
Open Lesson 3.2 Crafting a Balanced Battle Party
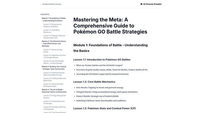coord(54,80)
